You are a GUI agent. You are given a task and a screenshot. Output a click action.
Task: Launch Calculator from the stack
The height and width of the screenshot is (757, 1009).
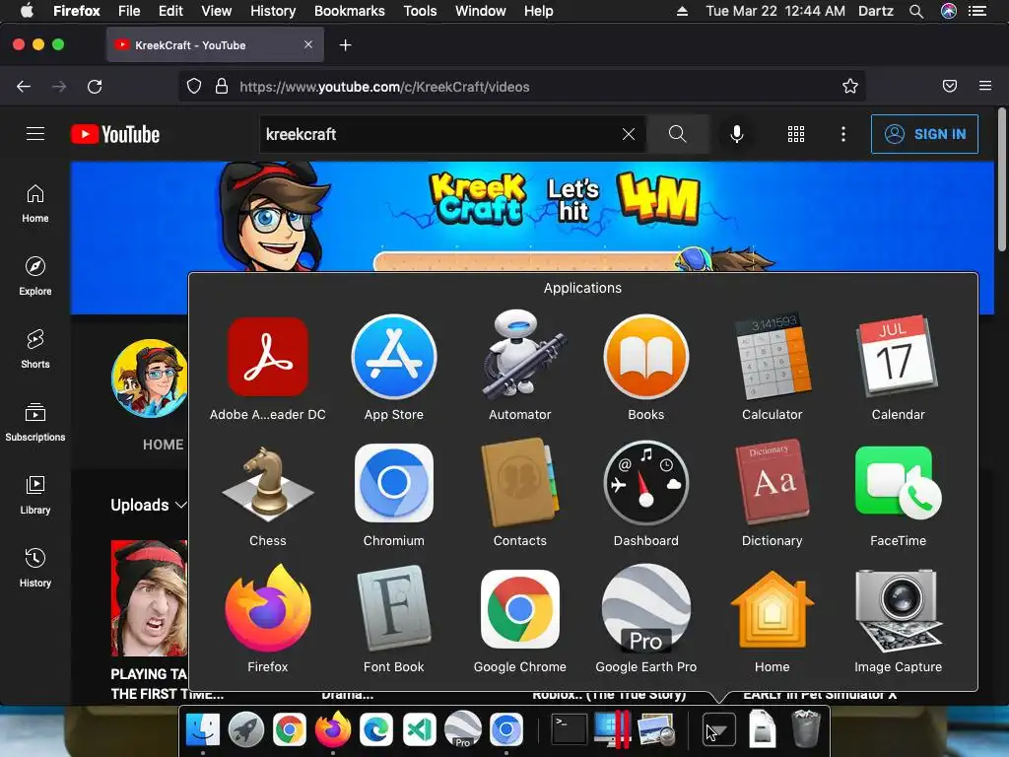[773, 357]
